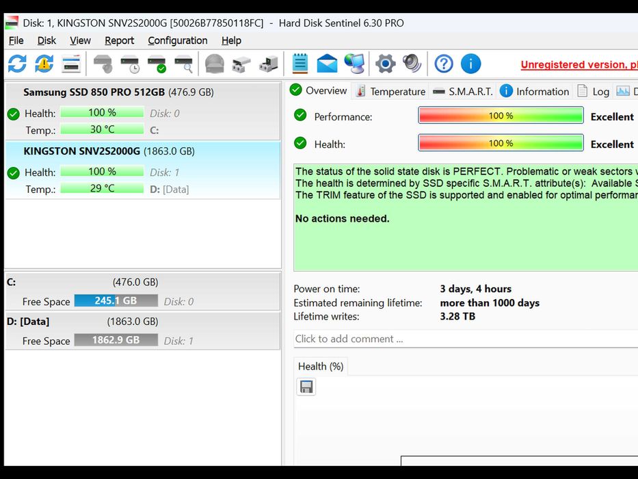Viewport: 638px width, 479px height.
Task: Click the green check next to Performance
Action: pyautogui.click(x=300, y=115)
